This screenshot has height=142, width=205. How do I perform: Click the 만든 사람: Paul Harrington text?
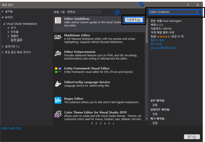pyautogui.click(x=166, y=21)
